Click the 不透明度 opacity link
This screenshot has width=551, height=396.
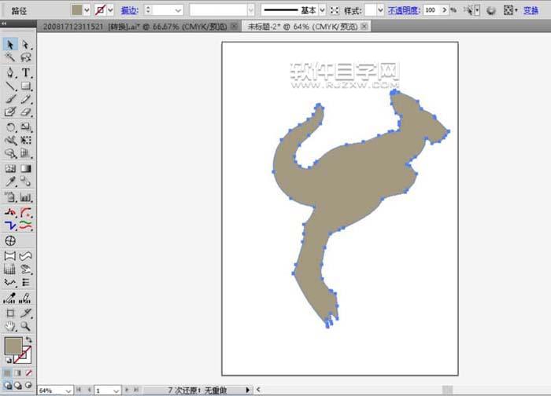point(404,10)
